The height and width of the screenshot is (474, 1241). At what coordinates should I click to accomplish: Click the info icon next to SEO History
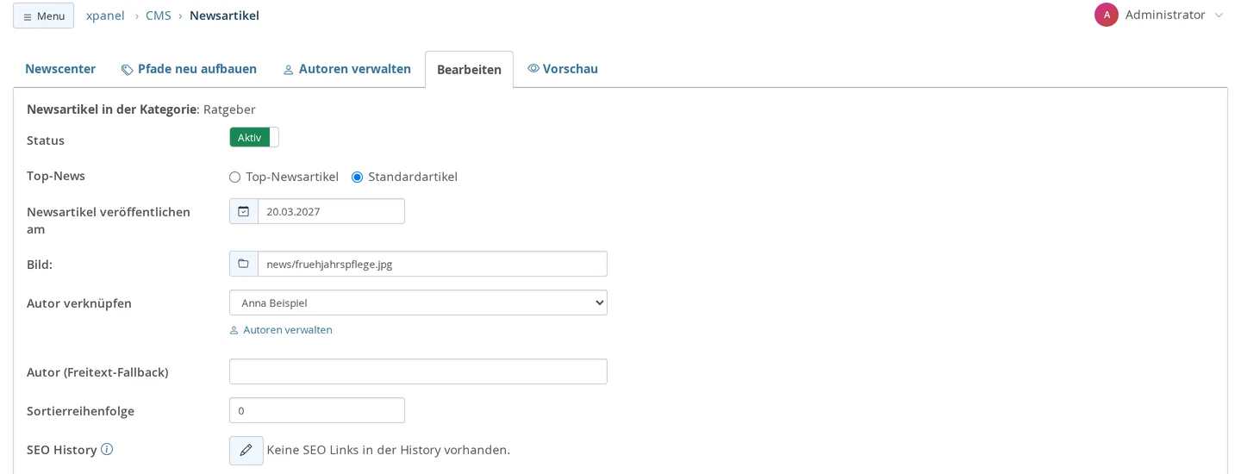pyautogui.click(x=107, y=449)
